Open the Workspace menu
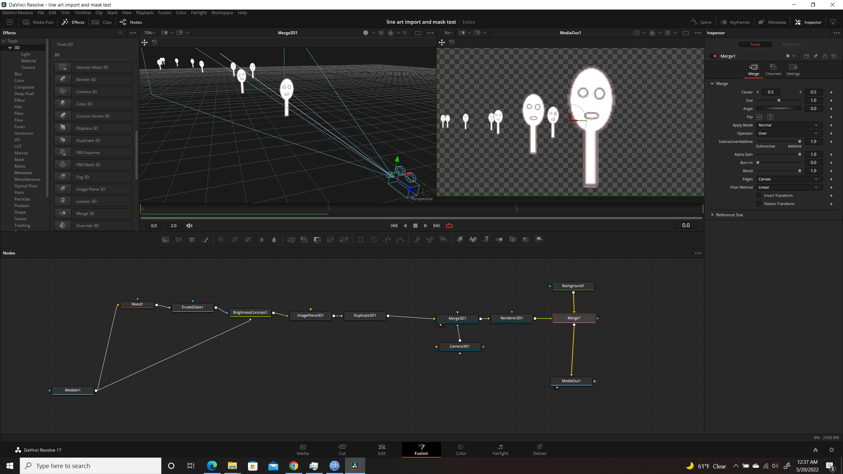The image size is (843, 474). point(222,13)
